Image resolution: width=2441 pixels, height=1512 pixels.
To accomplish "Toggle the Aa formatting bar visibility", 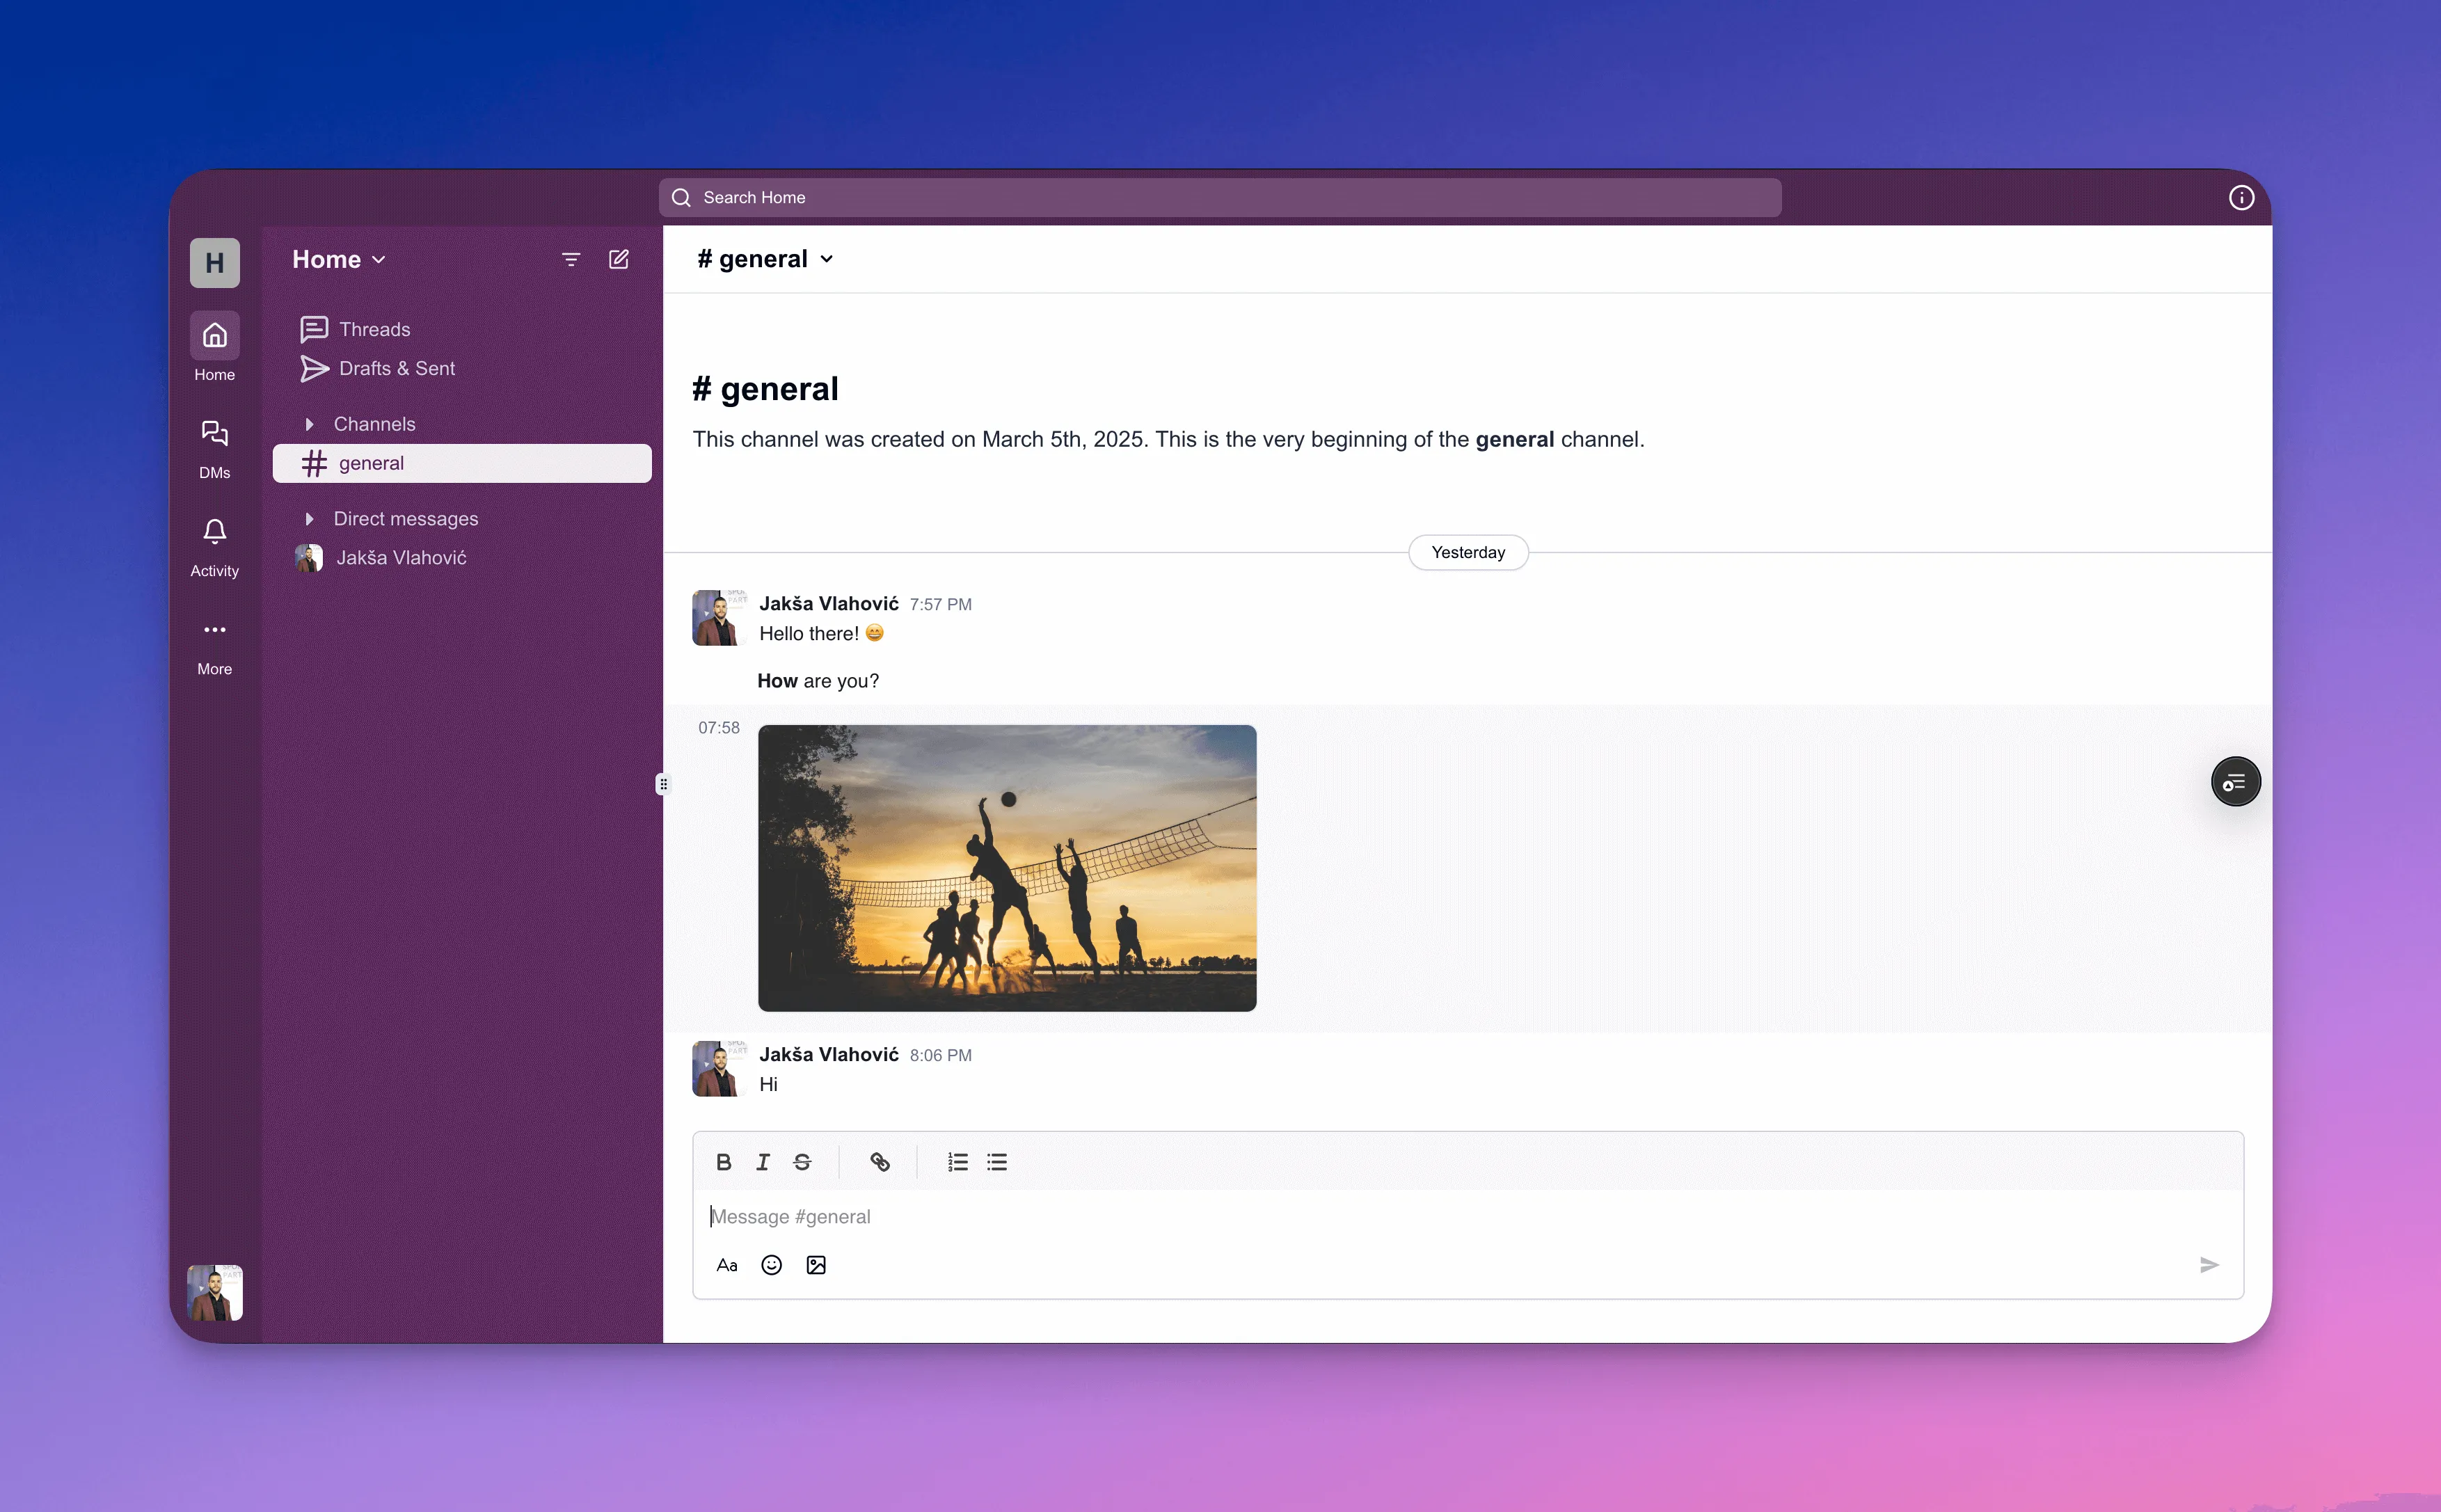I will tap(725, 1264).
